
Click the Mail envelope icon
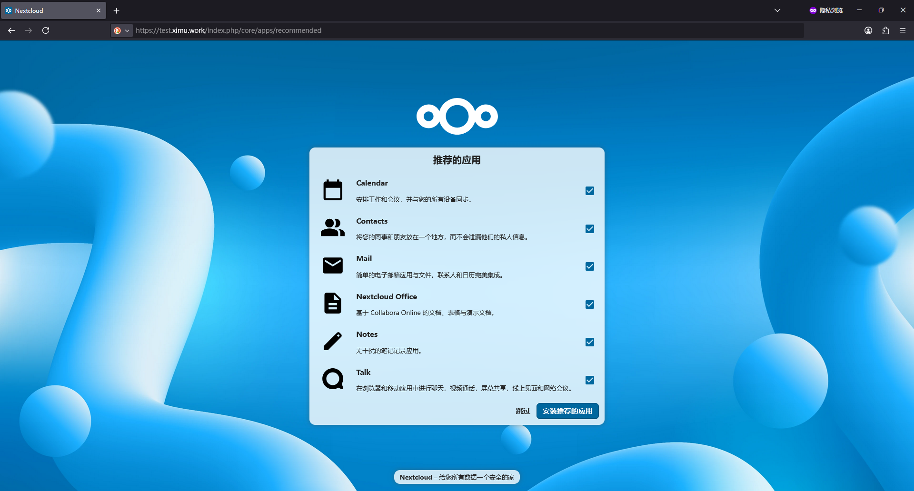click(x=333, y=265)
